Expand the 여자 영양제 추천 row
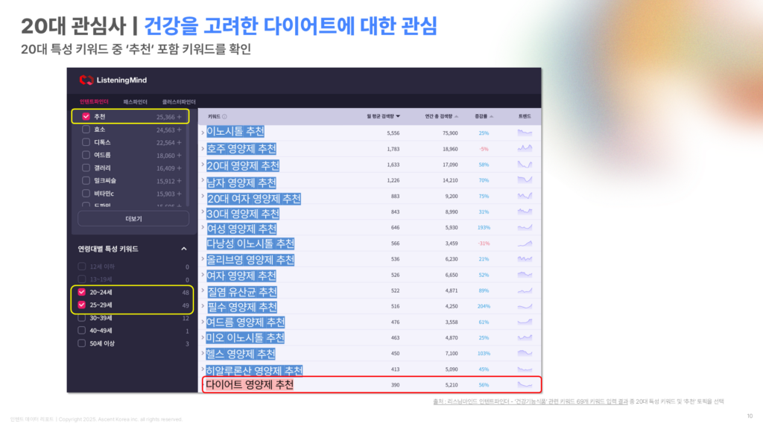Image resolution: width=763 pixels, height=429 pixels. 203,275
